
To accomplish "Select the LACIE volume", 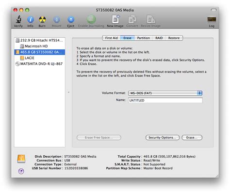I will tap(40, 58).
